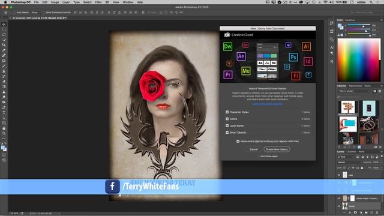Uncheck the Colors checkbox

tap(227, 119)
